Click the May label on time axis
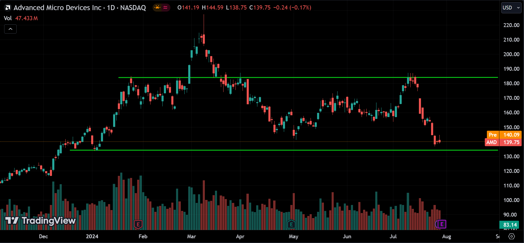This screenshot has width=524, height=243. (x=294, y=236)
